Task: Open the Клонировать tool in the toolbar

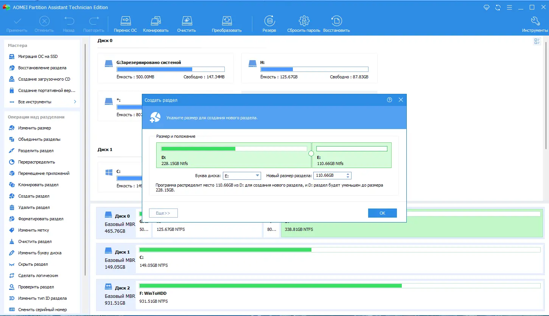Action: pyautogui.click(x=156, y=25)
